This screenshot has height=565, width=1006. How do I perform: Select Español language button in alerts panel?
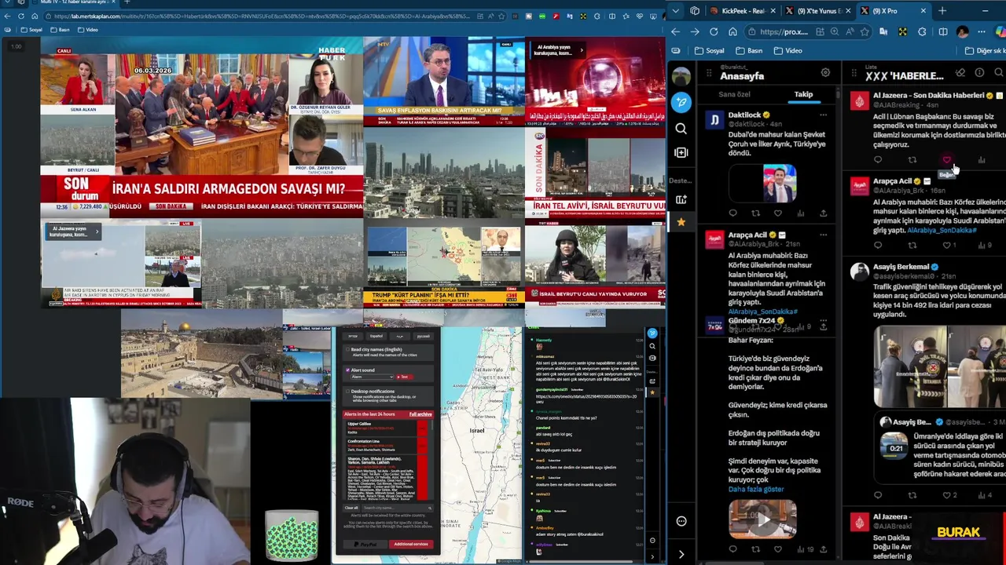376,336
